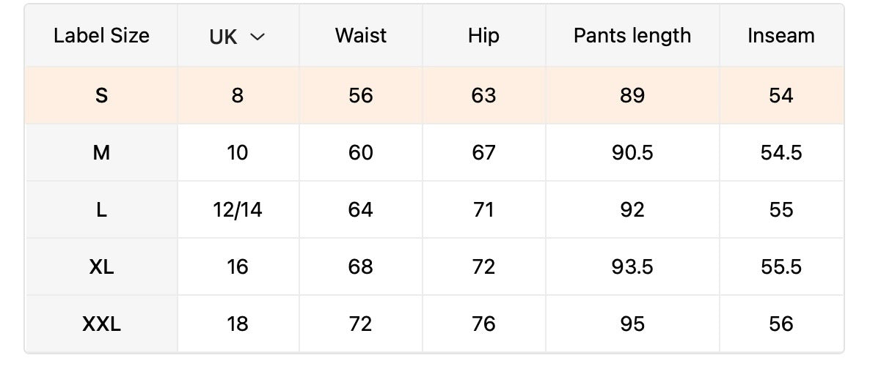Select the S label size row
This screenshot has width=870, height=377.
[101, 96]
